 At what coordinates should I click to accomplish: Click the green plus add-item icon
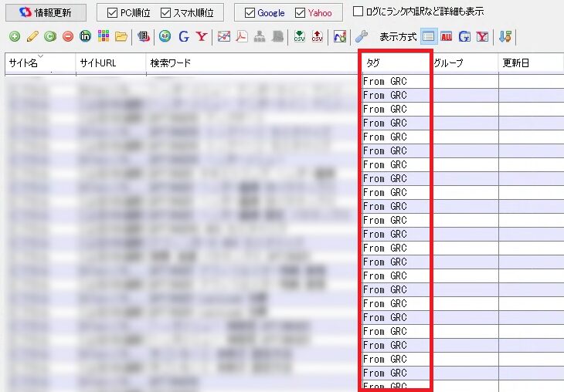[15, 36]
